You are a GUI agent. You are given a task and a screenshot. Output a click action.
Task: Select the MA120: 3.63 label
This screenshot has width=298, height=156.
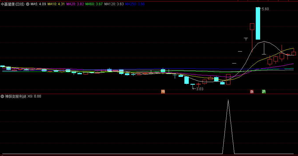pos(114,4)
